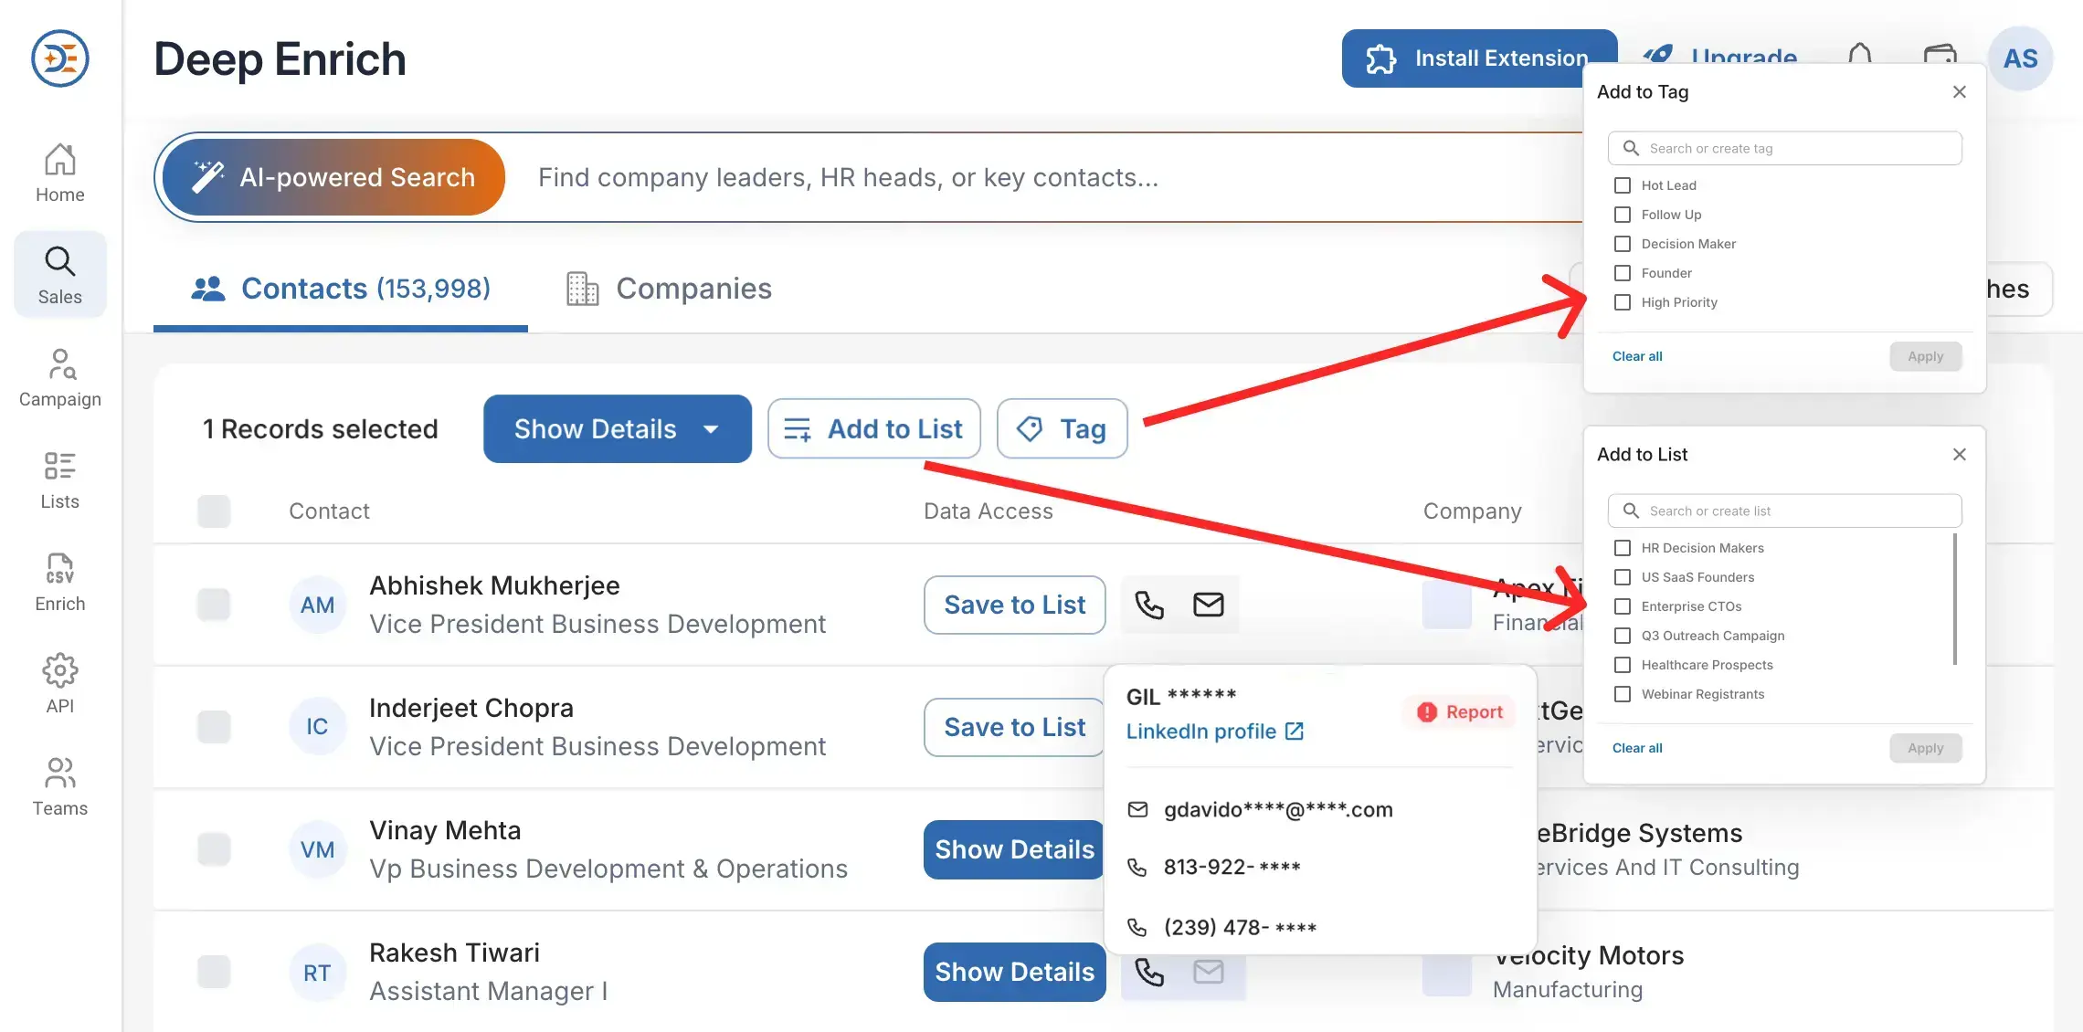Switch to the Companies tab
Viewport: 2083px width, 1032px height.
(669, 289)
